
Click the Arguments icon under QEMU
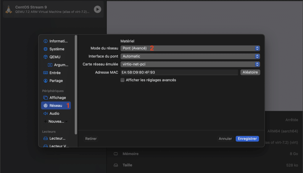[50, 65]
